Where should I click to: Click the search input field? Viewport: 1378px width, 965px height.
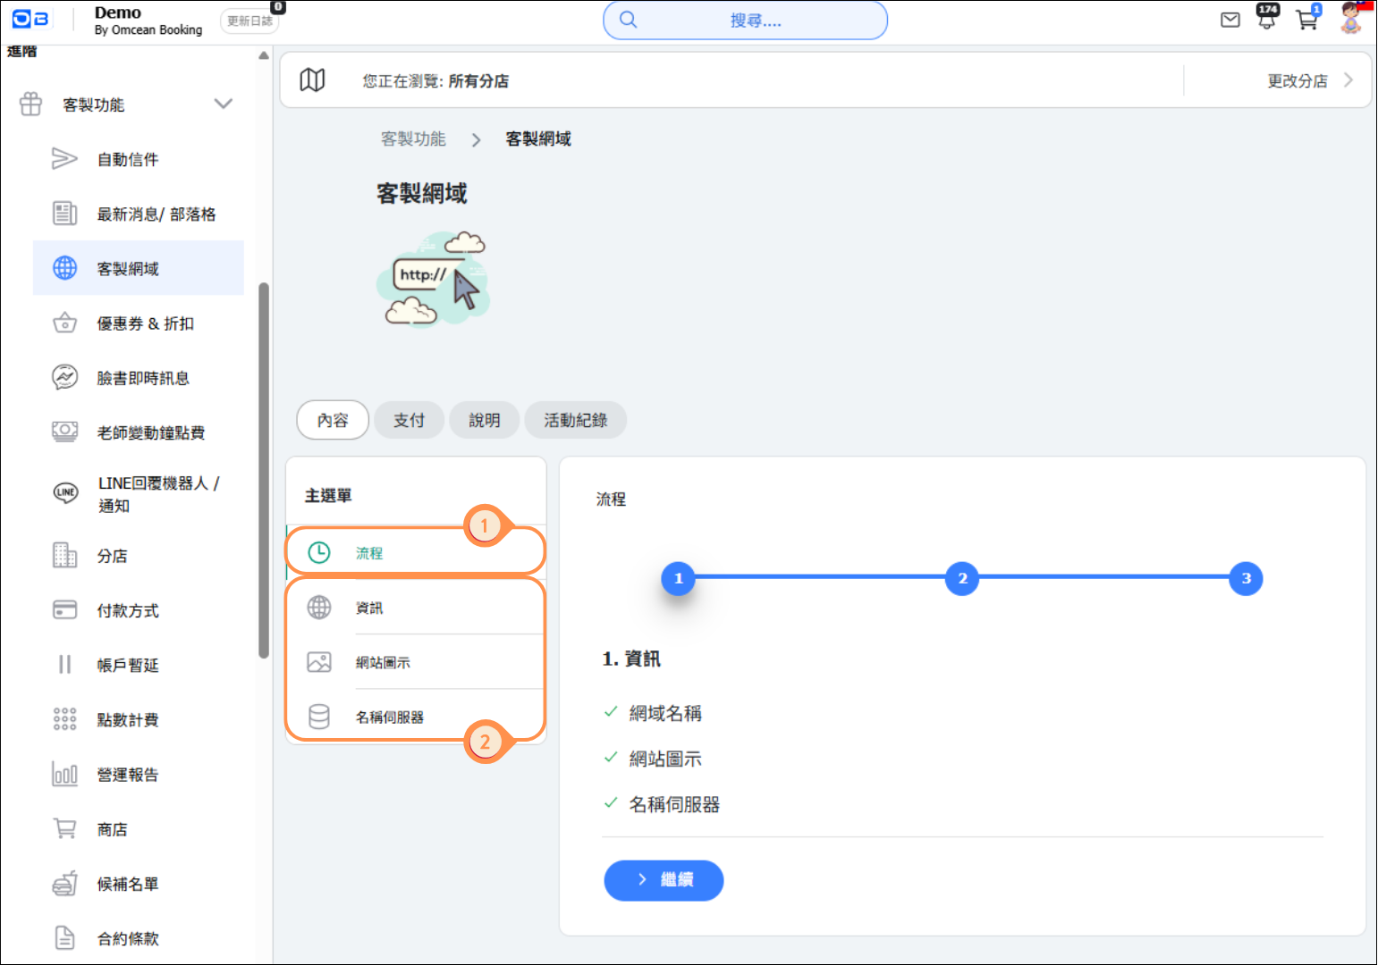745,21
